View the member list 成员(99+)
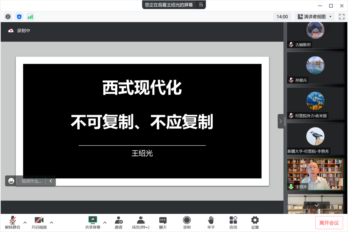 click(141, 222)
